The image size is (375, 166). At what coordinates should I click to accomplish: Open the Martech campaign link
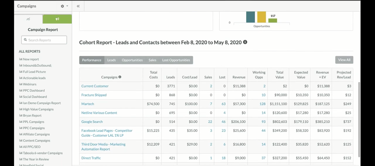coord(88,104)
